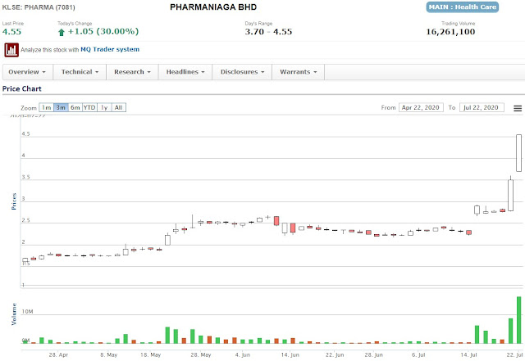The height and width of the screenshot is (361, 525).
Task: Click the Price Chart heading
Action: point(22,89)
